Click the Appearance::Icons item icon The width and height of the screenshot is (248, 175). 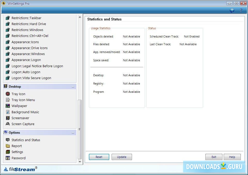7,42
